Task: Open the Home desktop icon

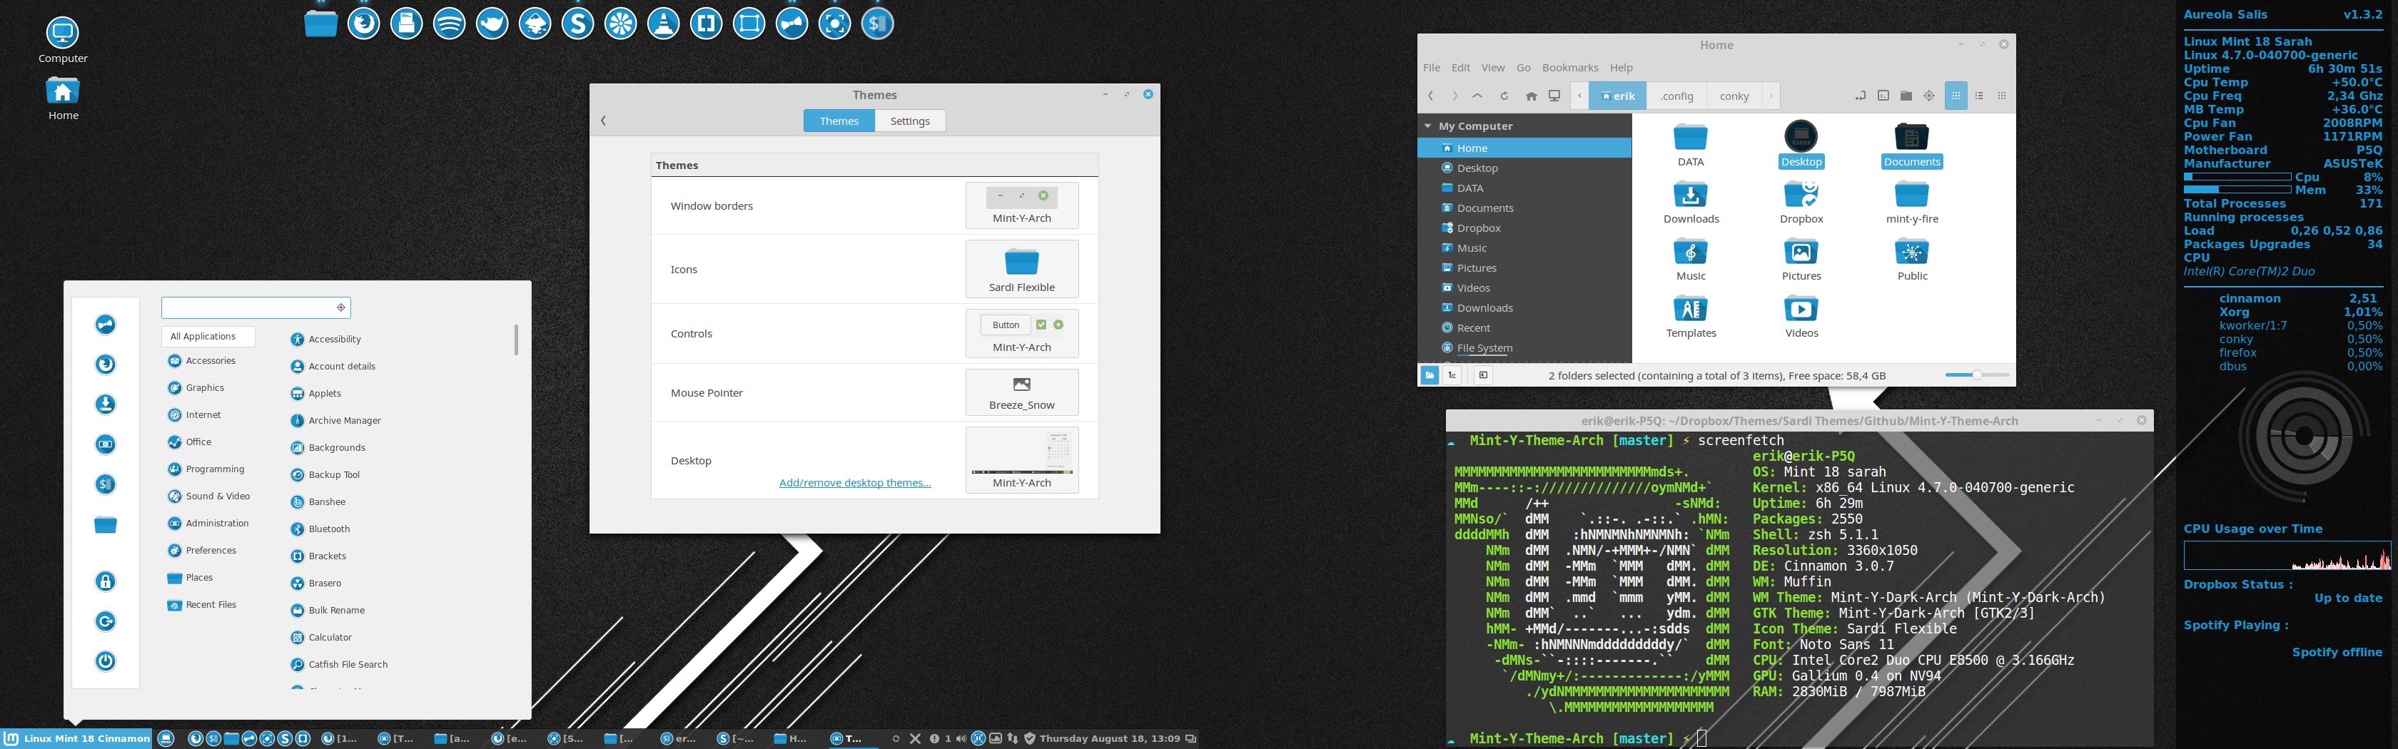Action: [62, 98]
